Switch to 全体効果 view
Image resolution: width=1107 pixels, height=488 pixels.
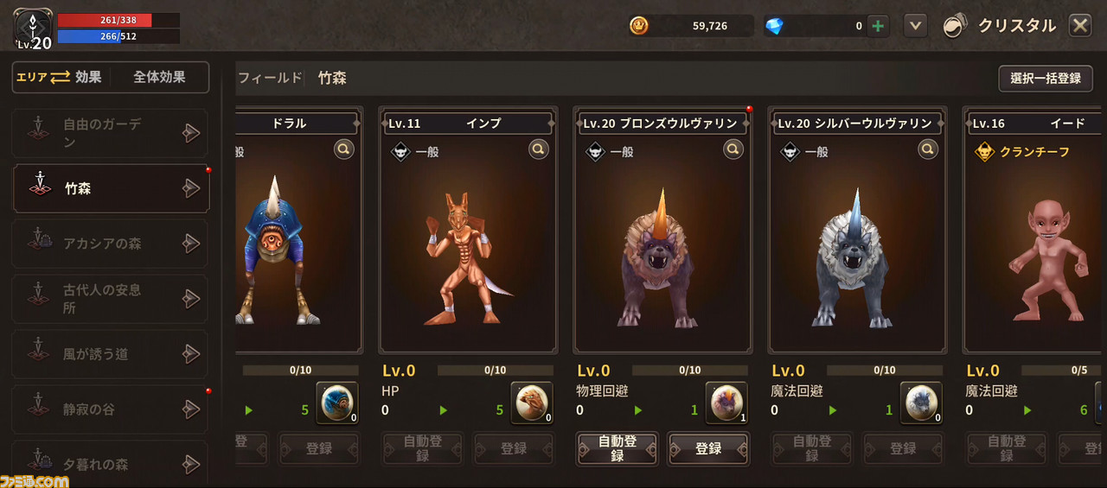point(159,77)
